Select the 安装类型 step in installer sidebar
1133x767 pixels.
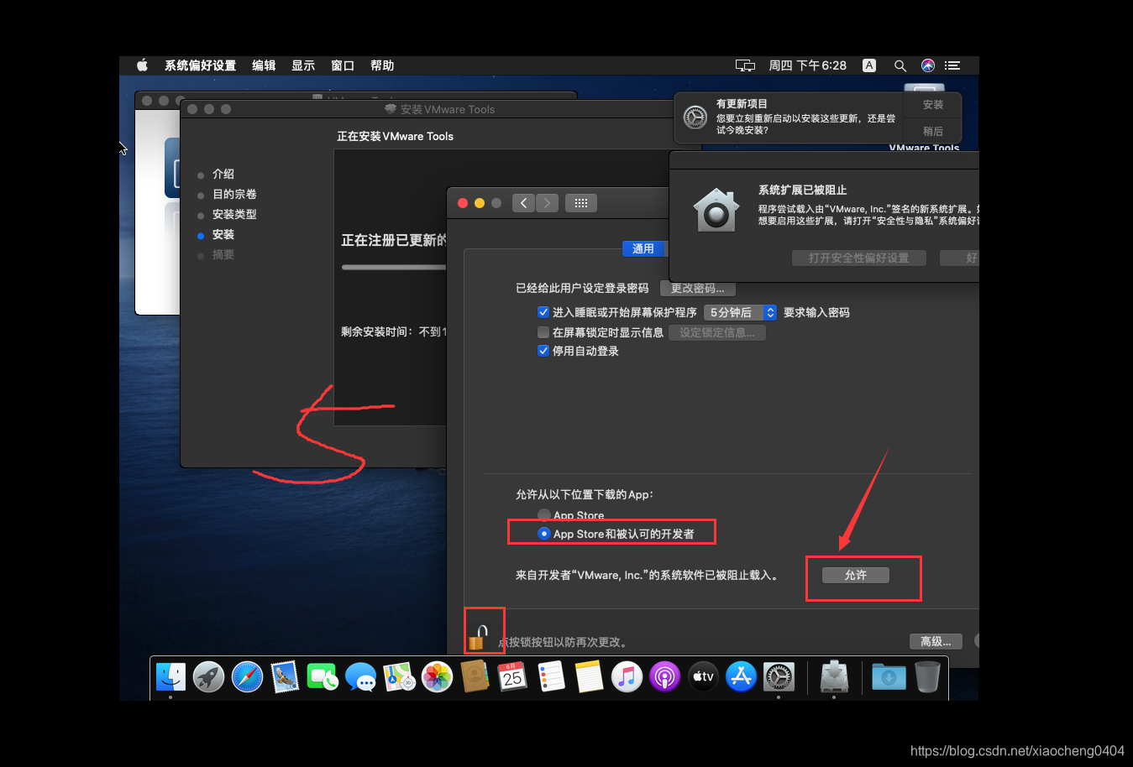[234, 214]
